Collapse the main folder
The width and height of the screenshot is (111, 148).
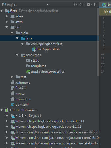(x=12, y=33)
